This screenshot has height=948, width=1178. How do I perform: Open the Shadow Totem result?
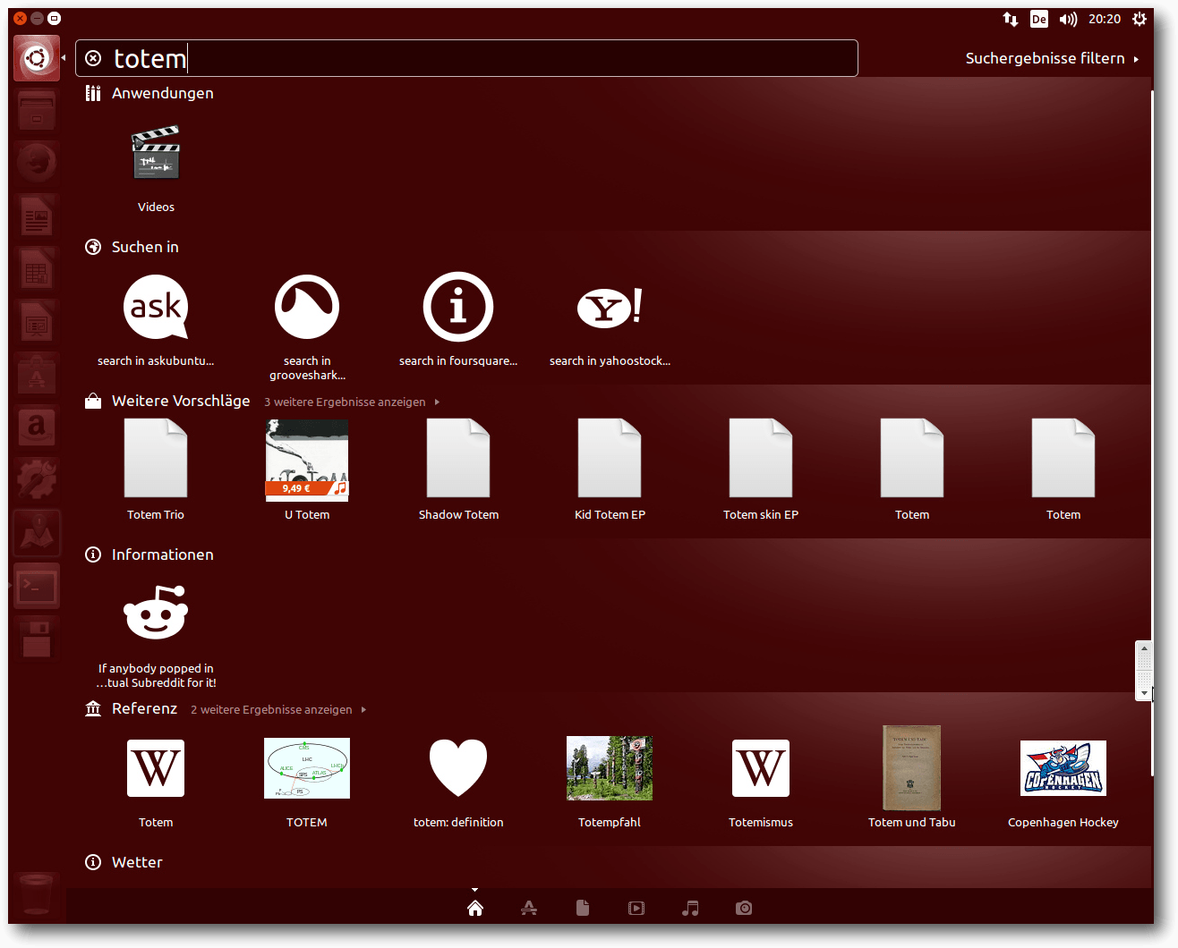click(x=458, y=458)
